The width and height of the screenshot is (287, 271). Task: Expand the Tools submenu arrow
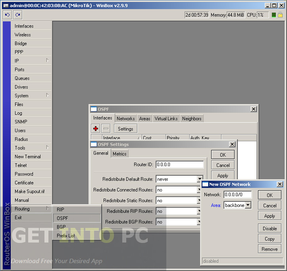click(47, 147)
